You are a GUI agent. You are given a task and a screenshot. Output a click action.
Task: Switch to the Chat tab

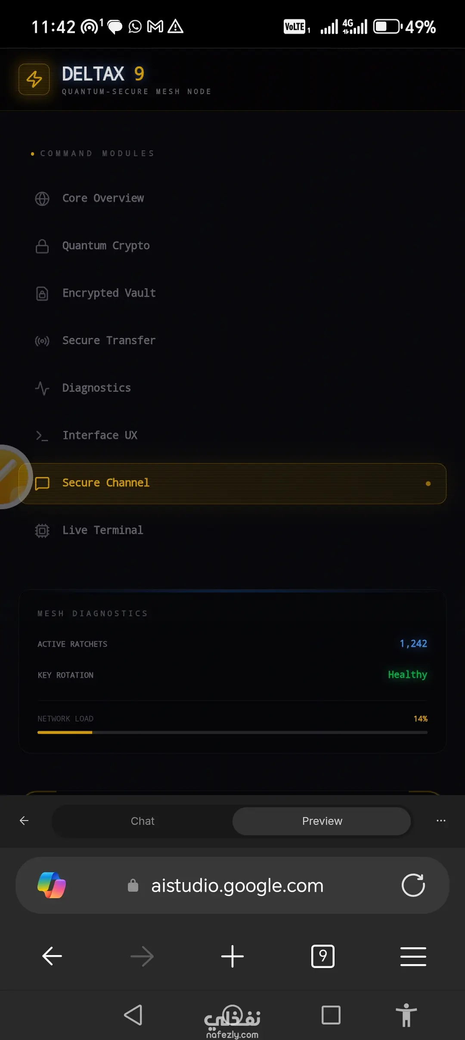click(143, 821)
